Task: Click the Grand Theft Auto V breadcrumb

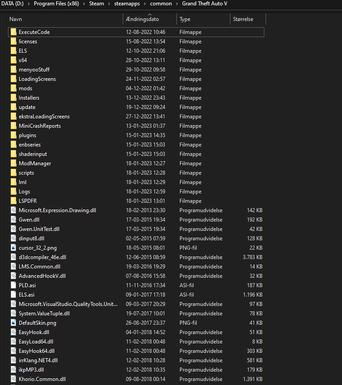Action: click(204, 4)
